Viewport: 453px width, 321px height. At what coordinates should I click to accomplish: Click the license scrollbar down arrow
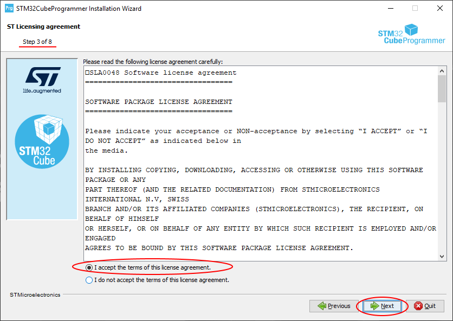point(442,256)
